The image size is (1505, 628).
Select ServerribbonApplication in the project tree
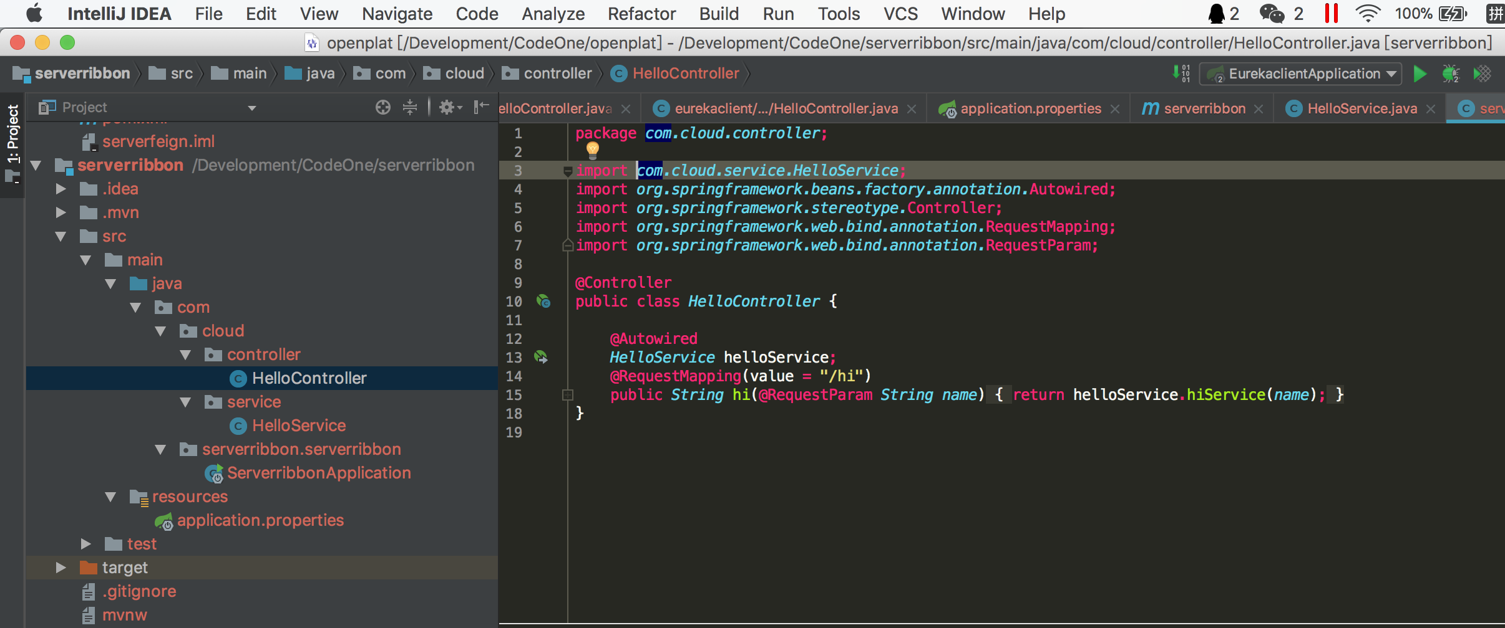coord(319,473)
